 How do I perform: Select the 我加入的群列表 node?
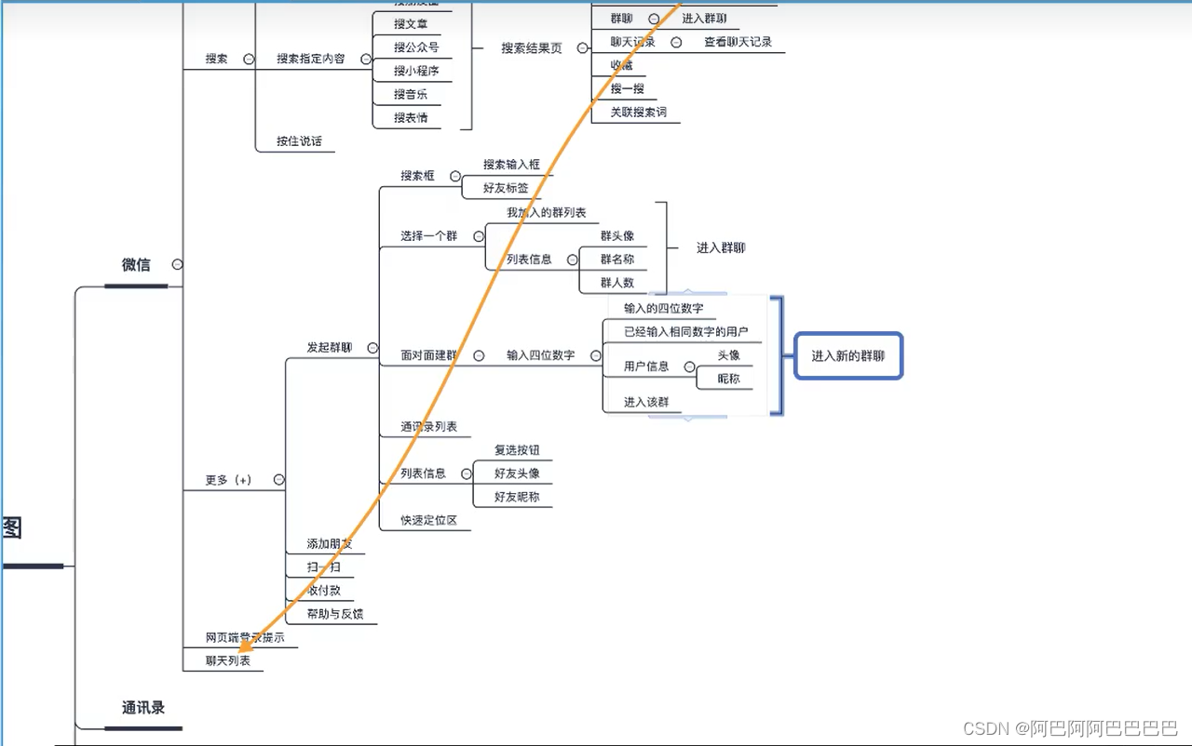tap(547, 213)
